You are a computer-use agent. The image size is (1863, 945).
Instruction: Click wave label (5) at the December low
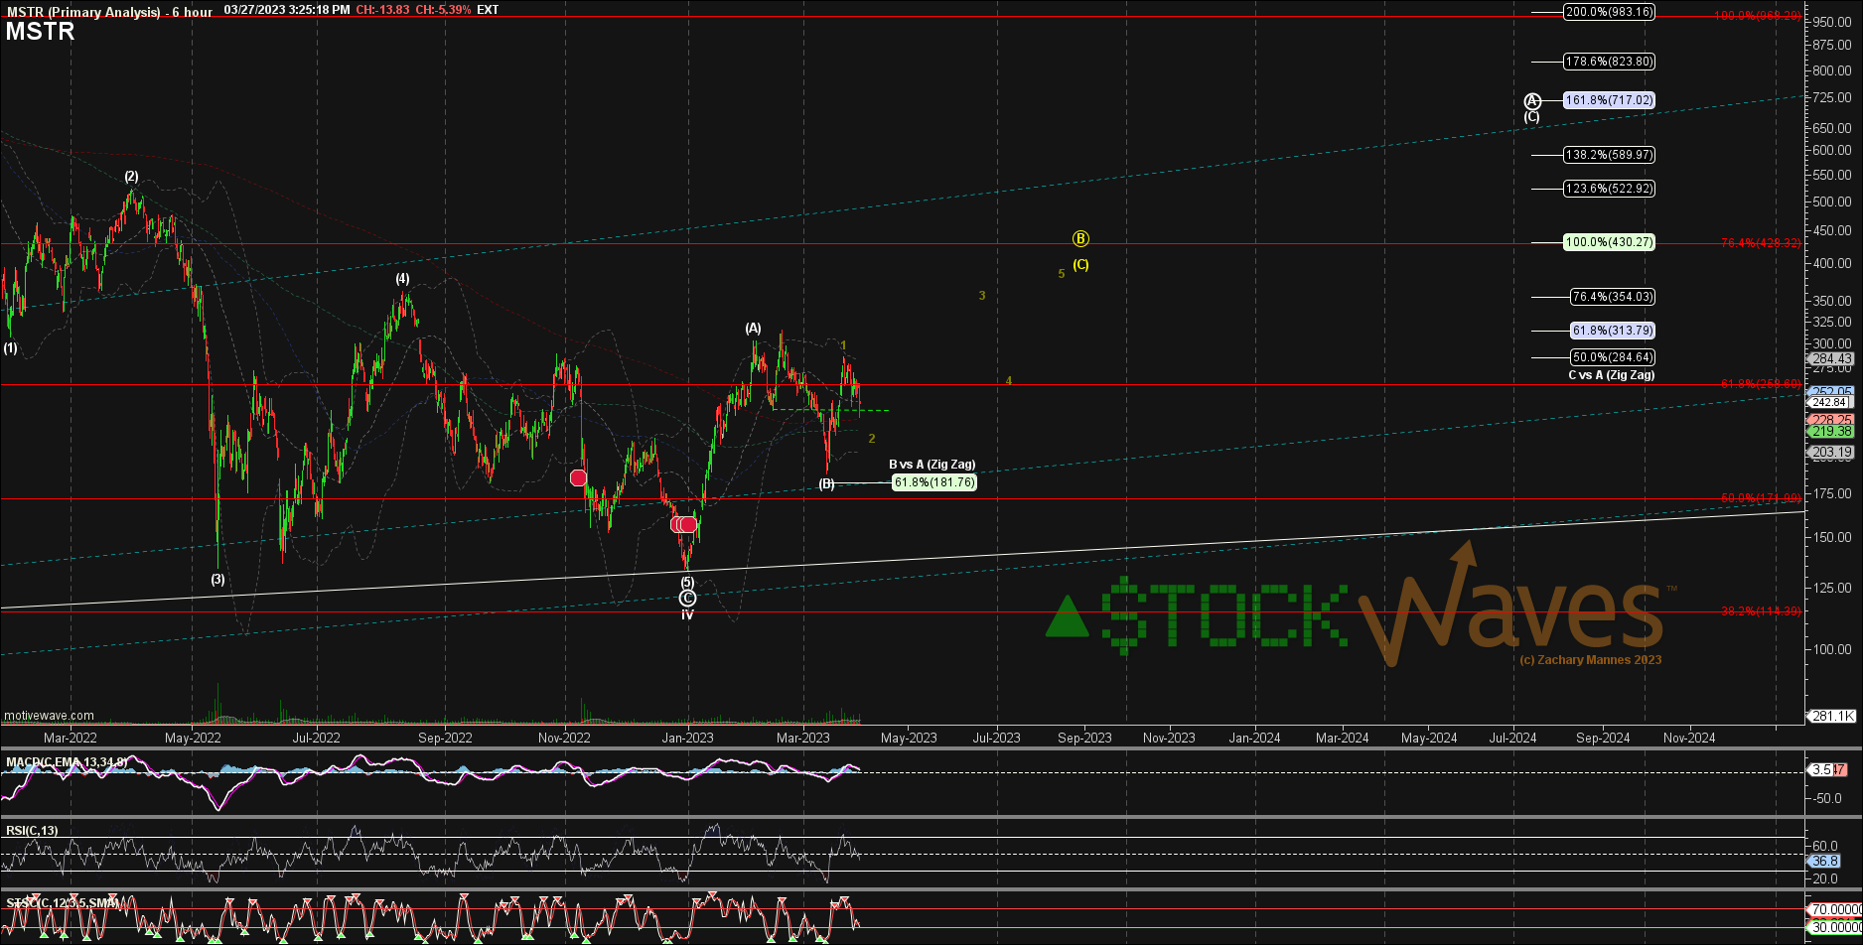point(687,582)
